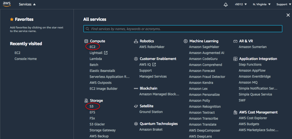Open Amazon Sumerian

(253, 47)
